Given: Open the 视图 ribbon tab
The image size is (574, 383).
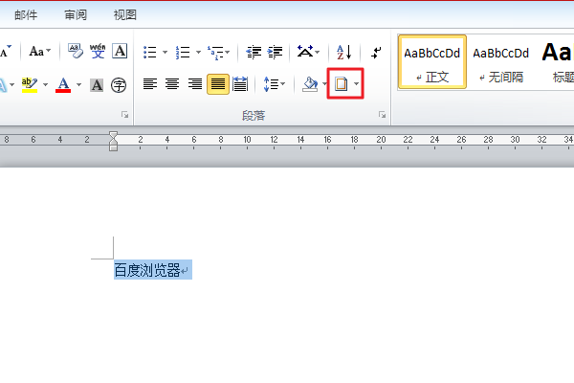Looking at the screenshot, I should coord(125,15).
